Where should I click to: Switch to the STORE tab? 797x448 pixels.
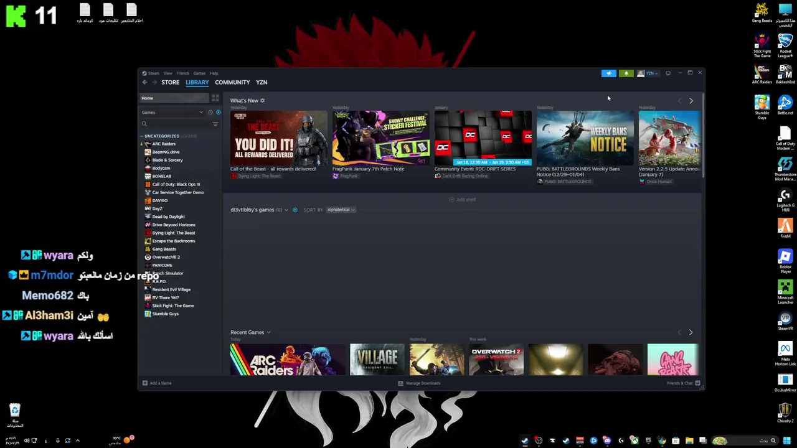pyautogui.click(x=170, y=82)
